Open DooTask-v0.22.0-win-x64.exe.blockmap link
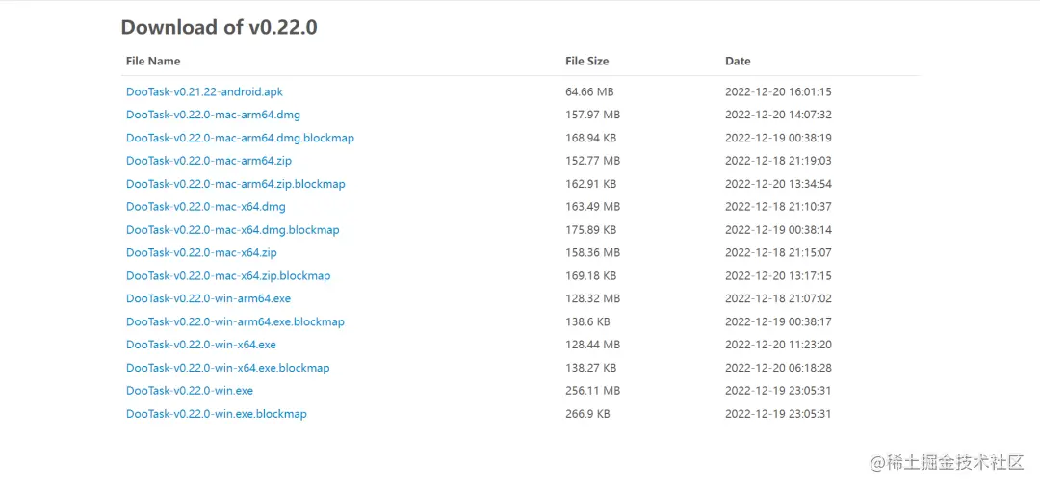This screenshot has height=488, width=1040. click(227, 368)
